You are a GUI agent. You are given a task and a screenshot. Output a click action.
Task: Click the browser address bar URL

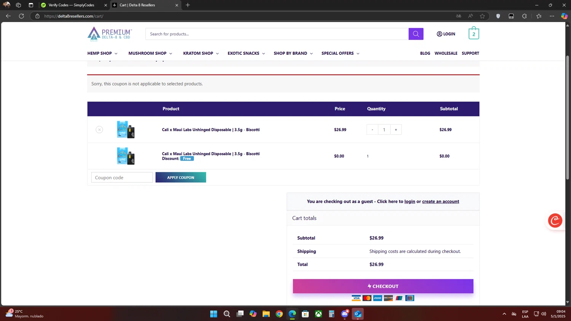[x=74, y=16]
